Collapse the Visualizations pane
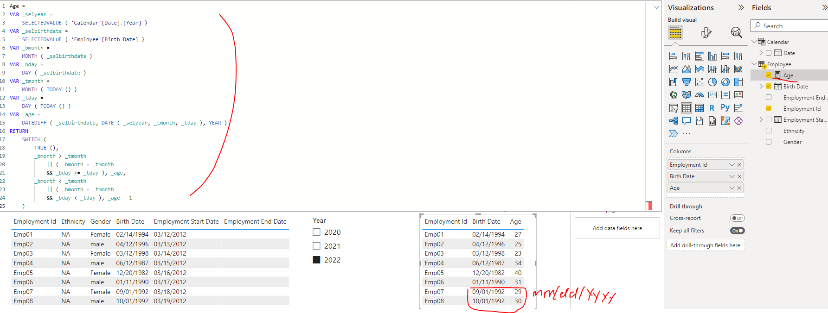Screen dimensions: 828x313 pos(741,7)
